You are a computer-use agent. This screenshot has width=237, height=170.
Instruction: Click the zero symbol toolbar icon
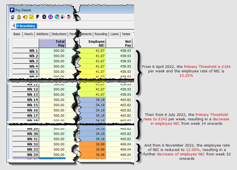(44, 17)
